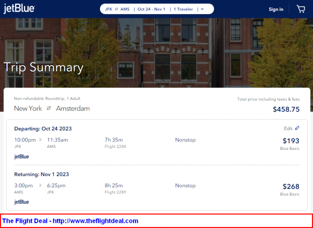This screenshot has height=228, width=313.
Task: Click the Edit pencil icon for departing flight
Action: (x=297, y=128)
